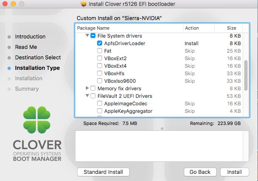Tick the VBoxIso9600 checkbox

coord(100,81)
